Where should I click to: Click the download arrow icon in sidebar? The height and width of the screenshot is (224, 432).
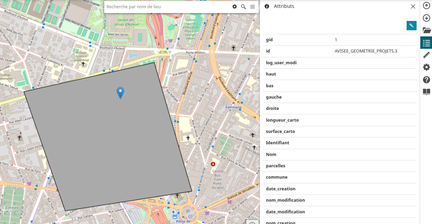click(x=426, y=18)
